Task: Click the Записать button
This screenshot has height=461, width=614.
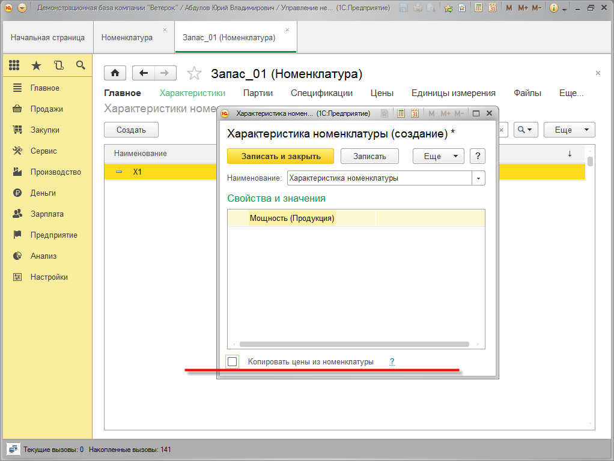Action: (369, 156)
